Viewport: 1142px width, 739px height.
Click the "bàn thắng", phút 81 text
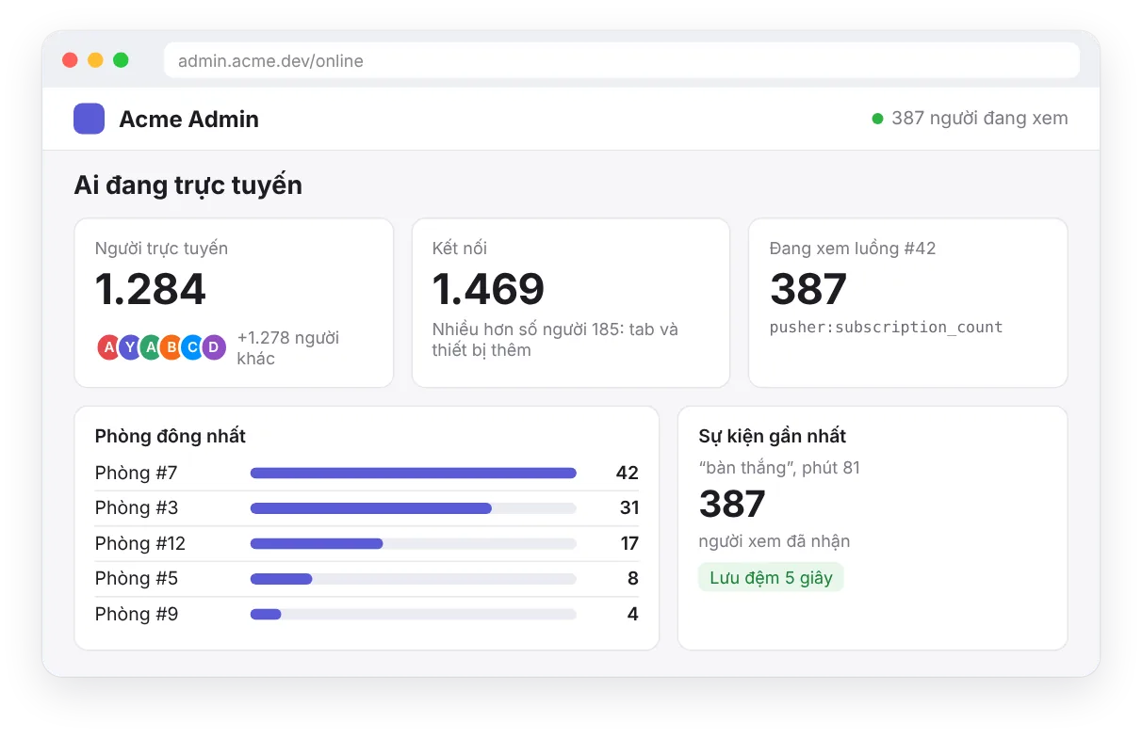click(779, 468)
